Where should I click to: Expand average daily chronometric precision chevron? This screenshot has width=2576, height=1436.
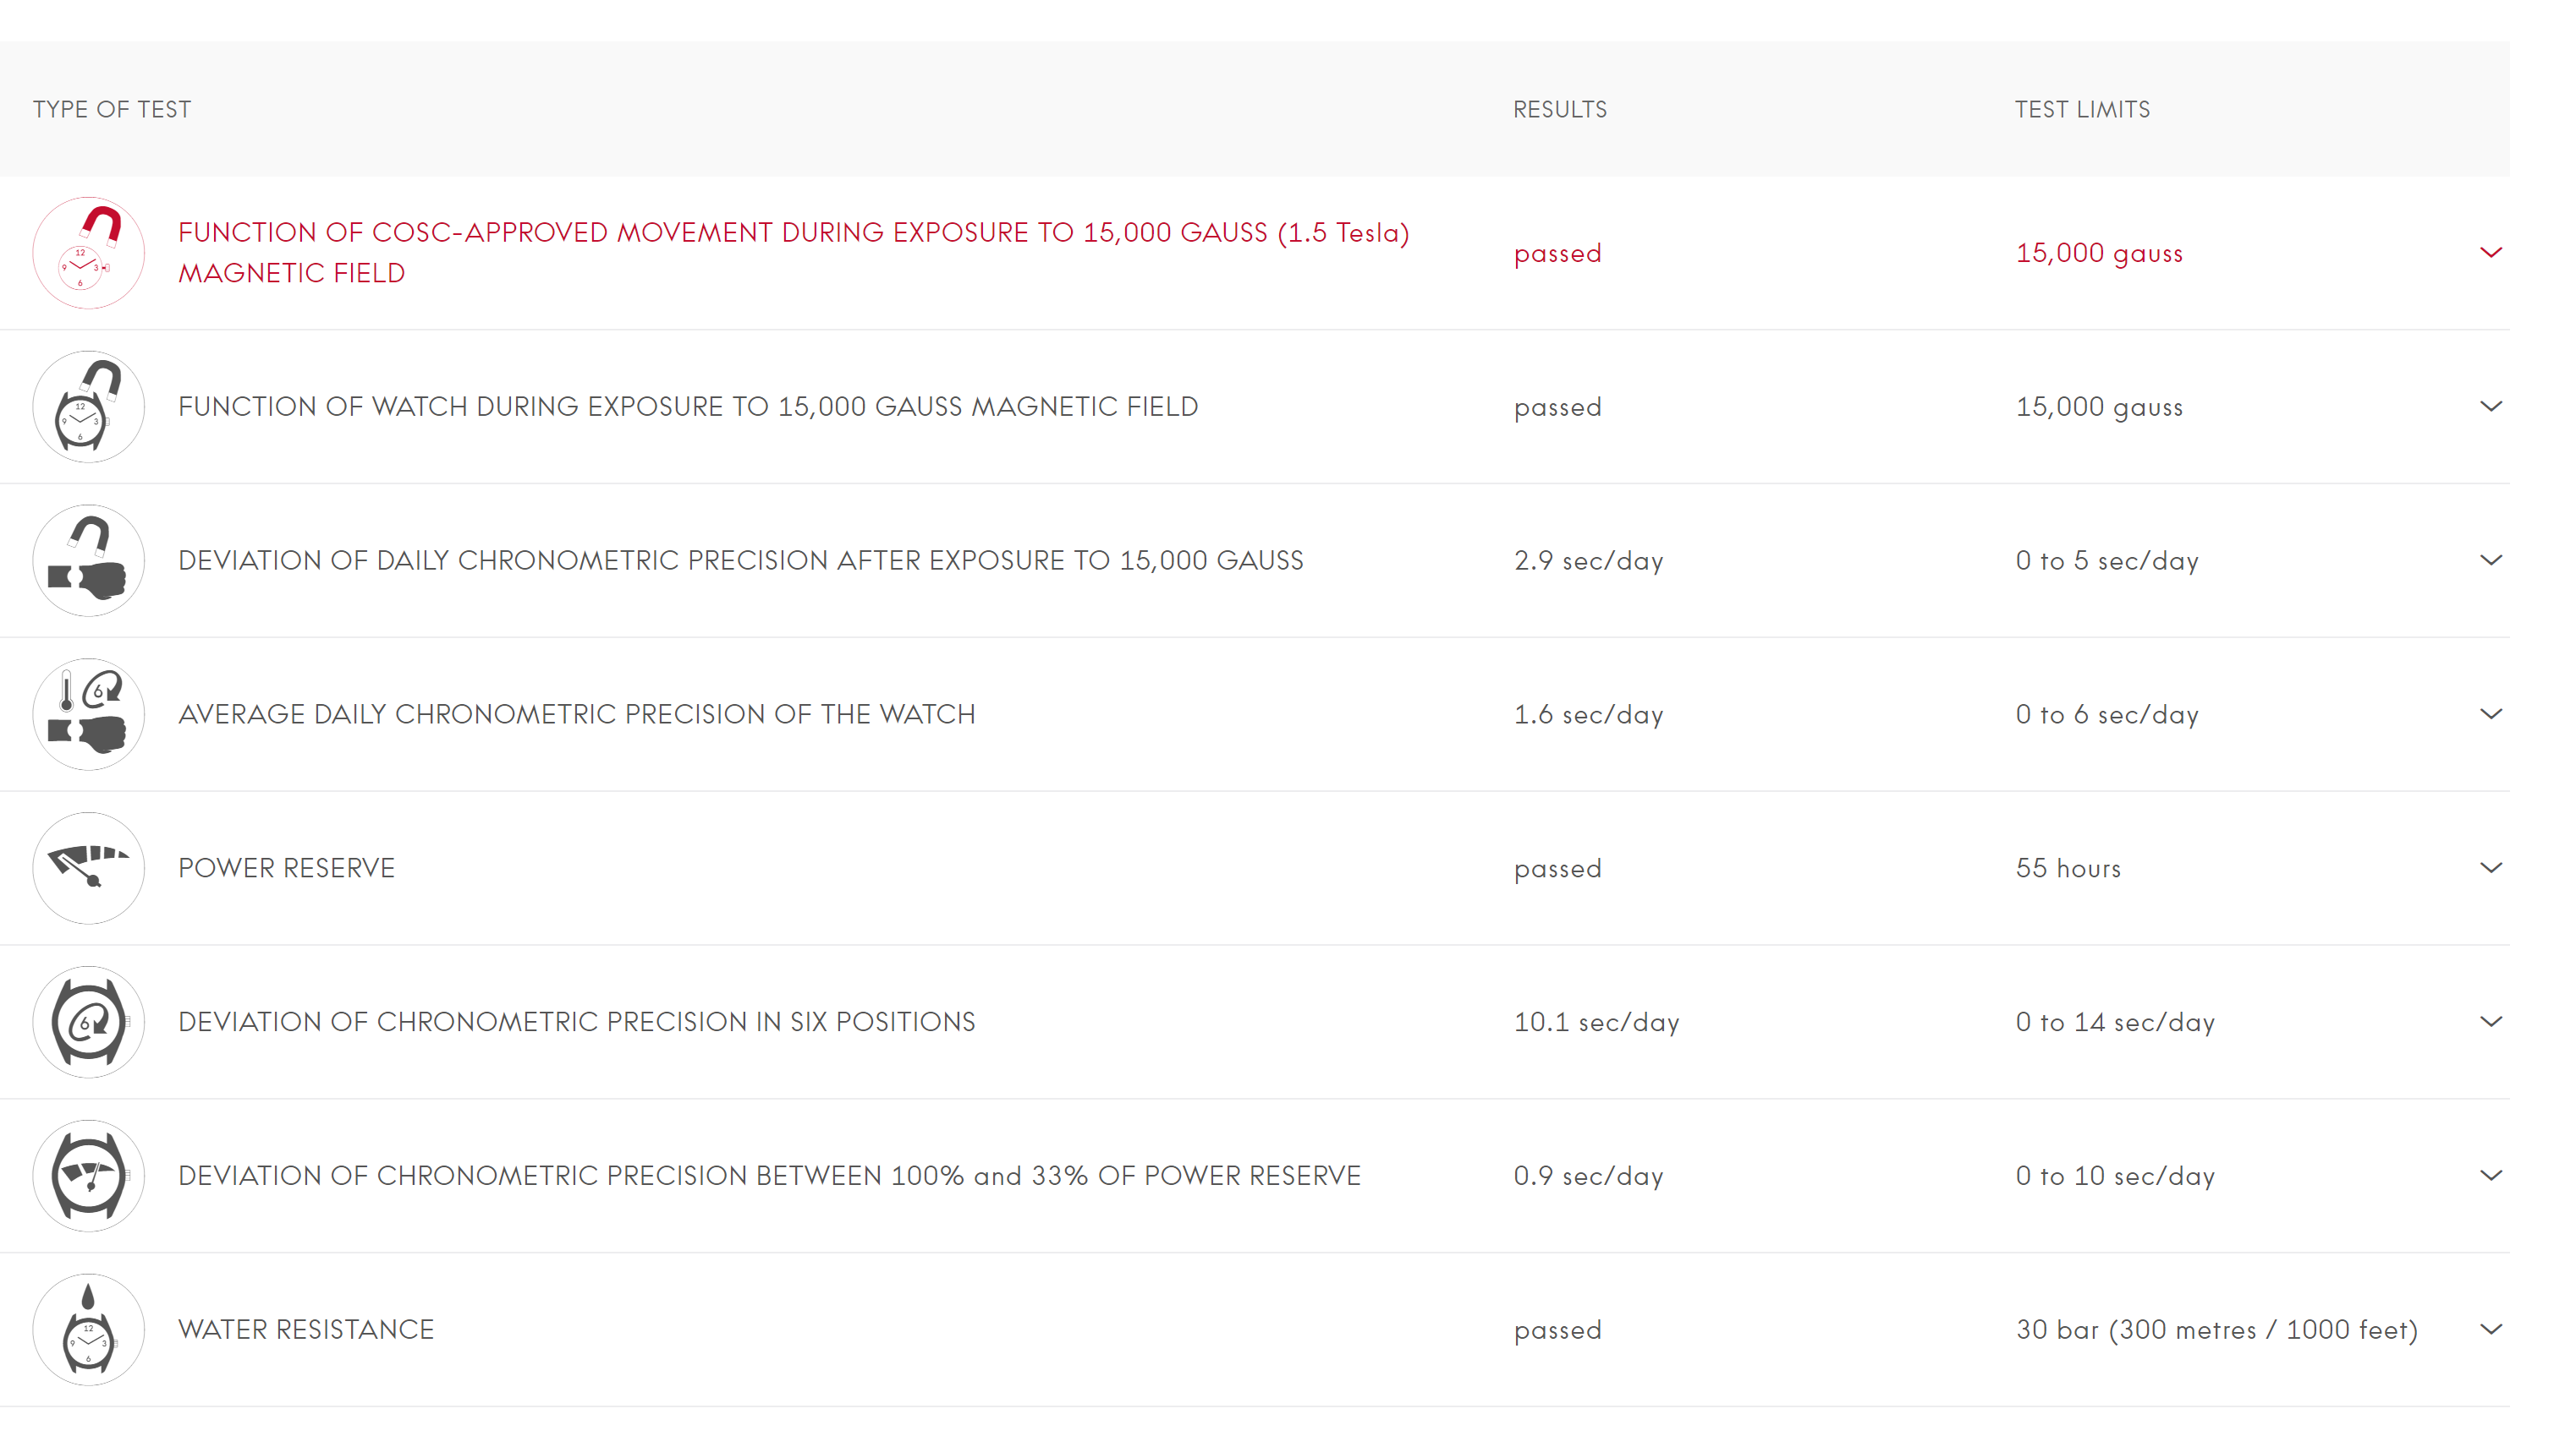coord(2491,714)
